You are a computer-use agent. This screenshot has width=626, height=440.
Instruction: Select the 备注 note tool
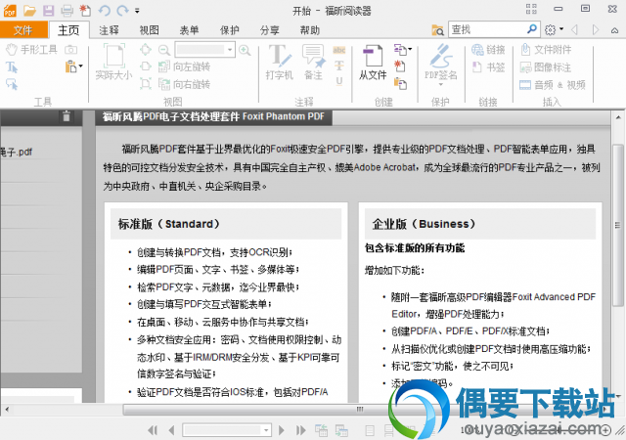[313, 62]
